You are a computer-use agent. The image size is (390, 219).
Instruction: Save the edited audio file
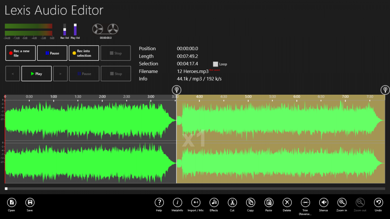(30, 203)
